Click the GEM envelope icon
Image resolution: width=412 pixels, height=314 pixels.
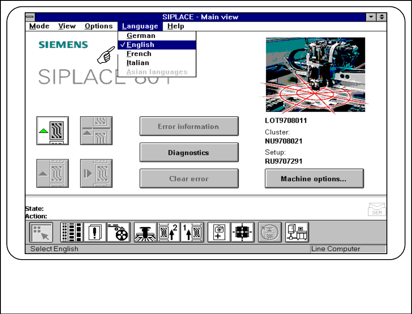[377, 209]
